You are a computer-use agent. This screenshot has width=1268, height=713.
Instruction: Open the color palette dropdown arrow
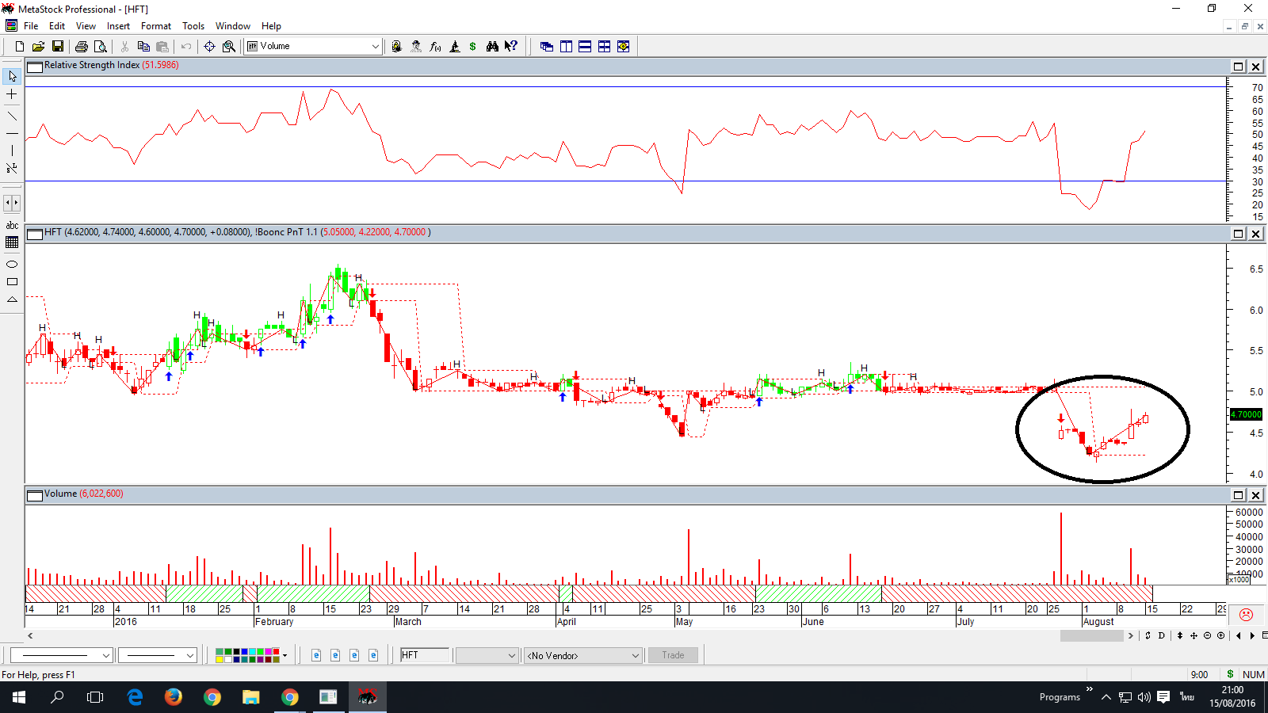coord(285,655)
